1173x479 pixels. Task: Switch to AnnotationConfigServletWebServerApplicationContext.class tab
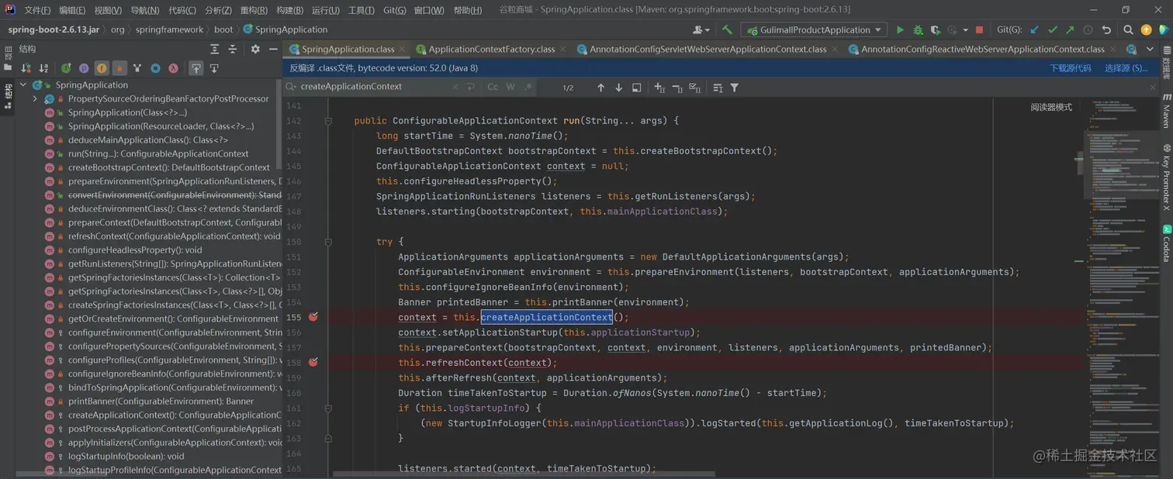pos(708,49)
